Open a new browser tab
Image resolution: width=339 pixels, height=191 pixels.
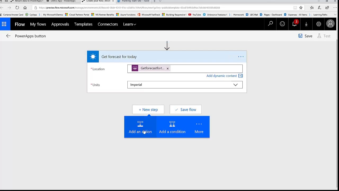click(x=154, y=1)
